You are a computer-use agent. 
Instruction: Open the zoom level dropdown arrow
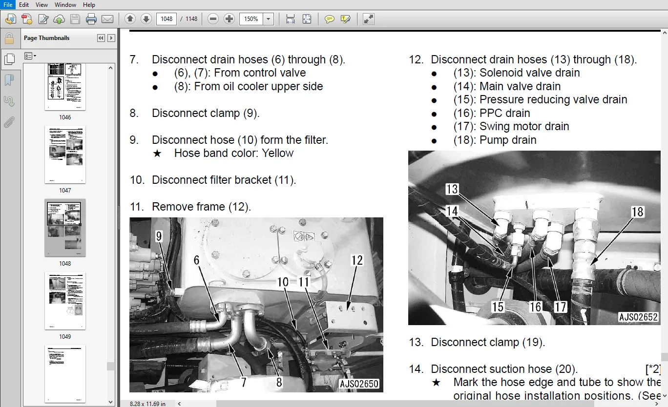point(269,19)
